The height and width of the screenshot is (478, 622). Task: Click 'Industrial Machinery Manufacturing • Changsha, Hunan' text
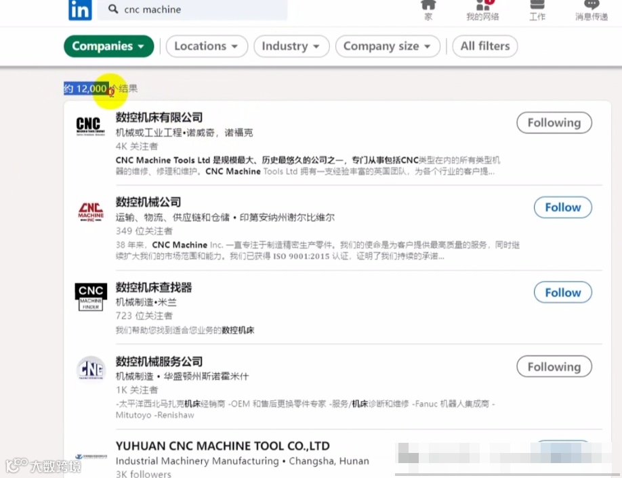[243, 461]
